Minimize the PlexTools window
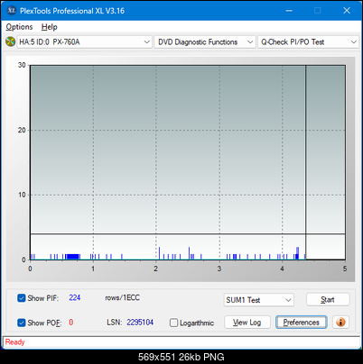The image size is (363, 364). tap(289, 11)
